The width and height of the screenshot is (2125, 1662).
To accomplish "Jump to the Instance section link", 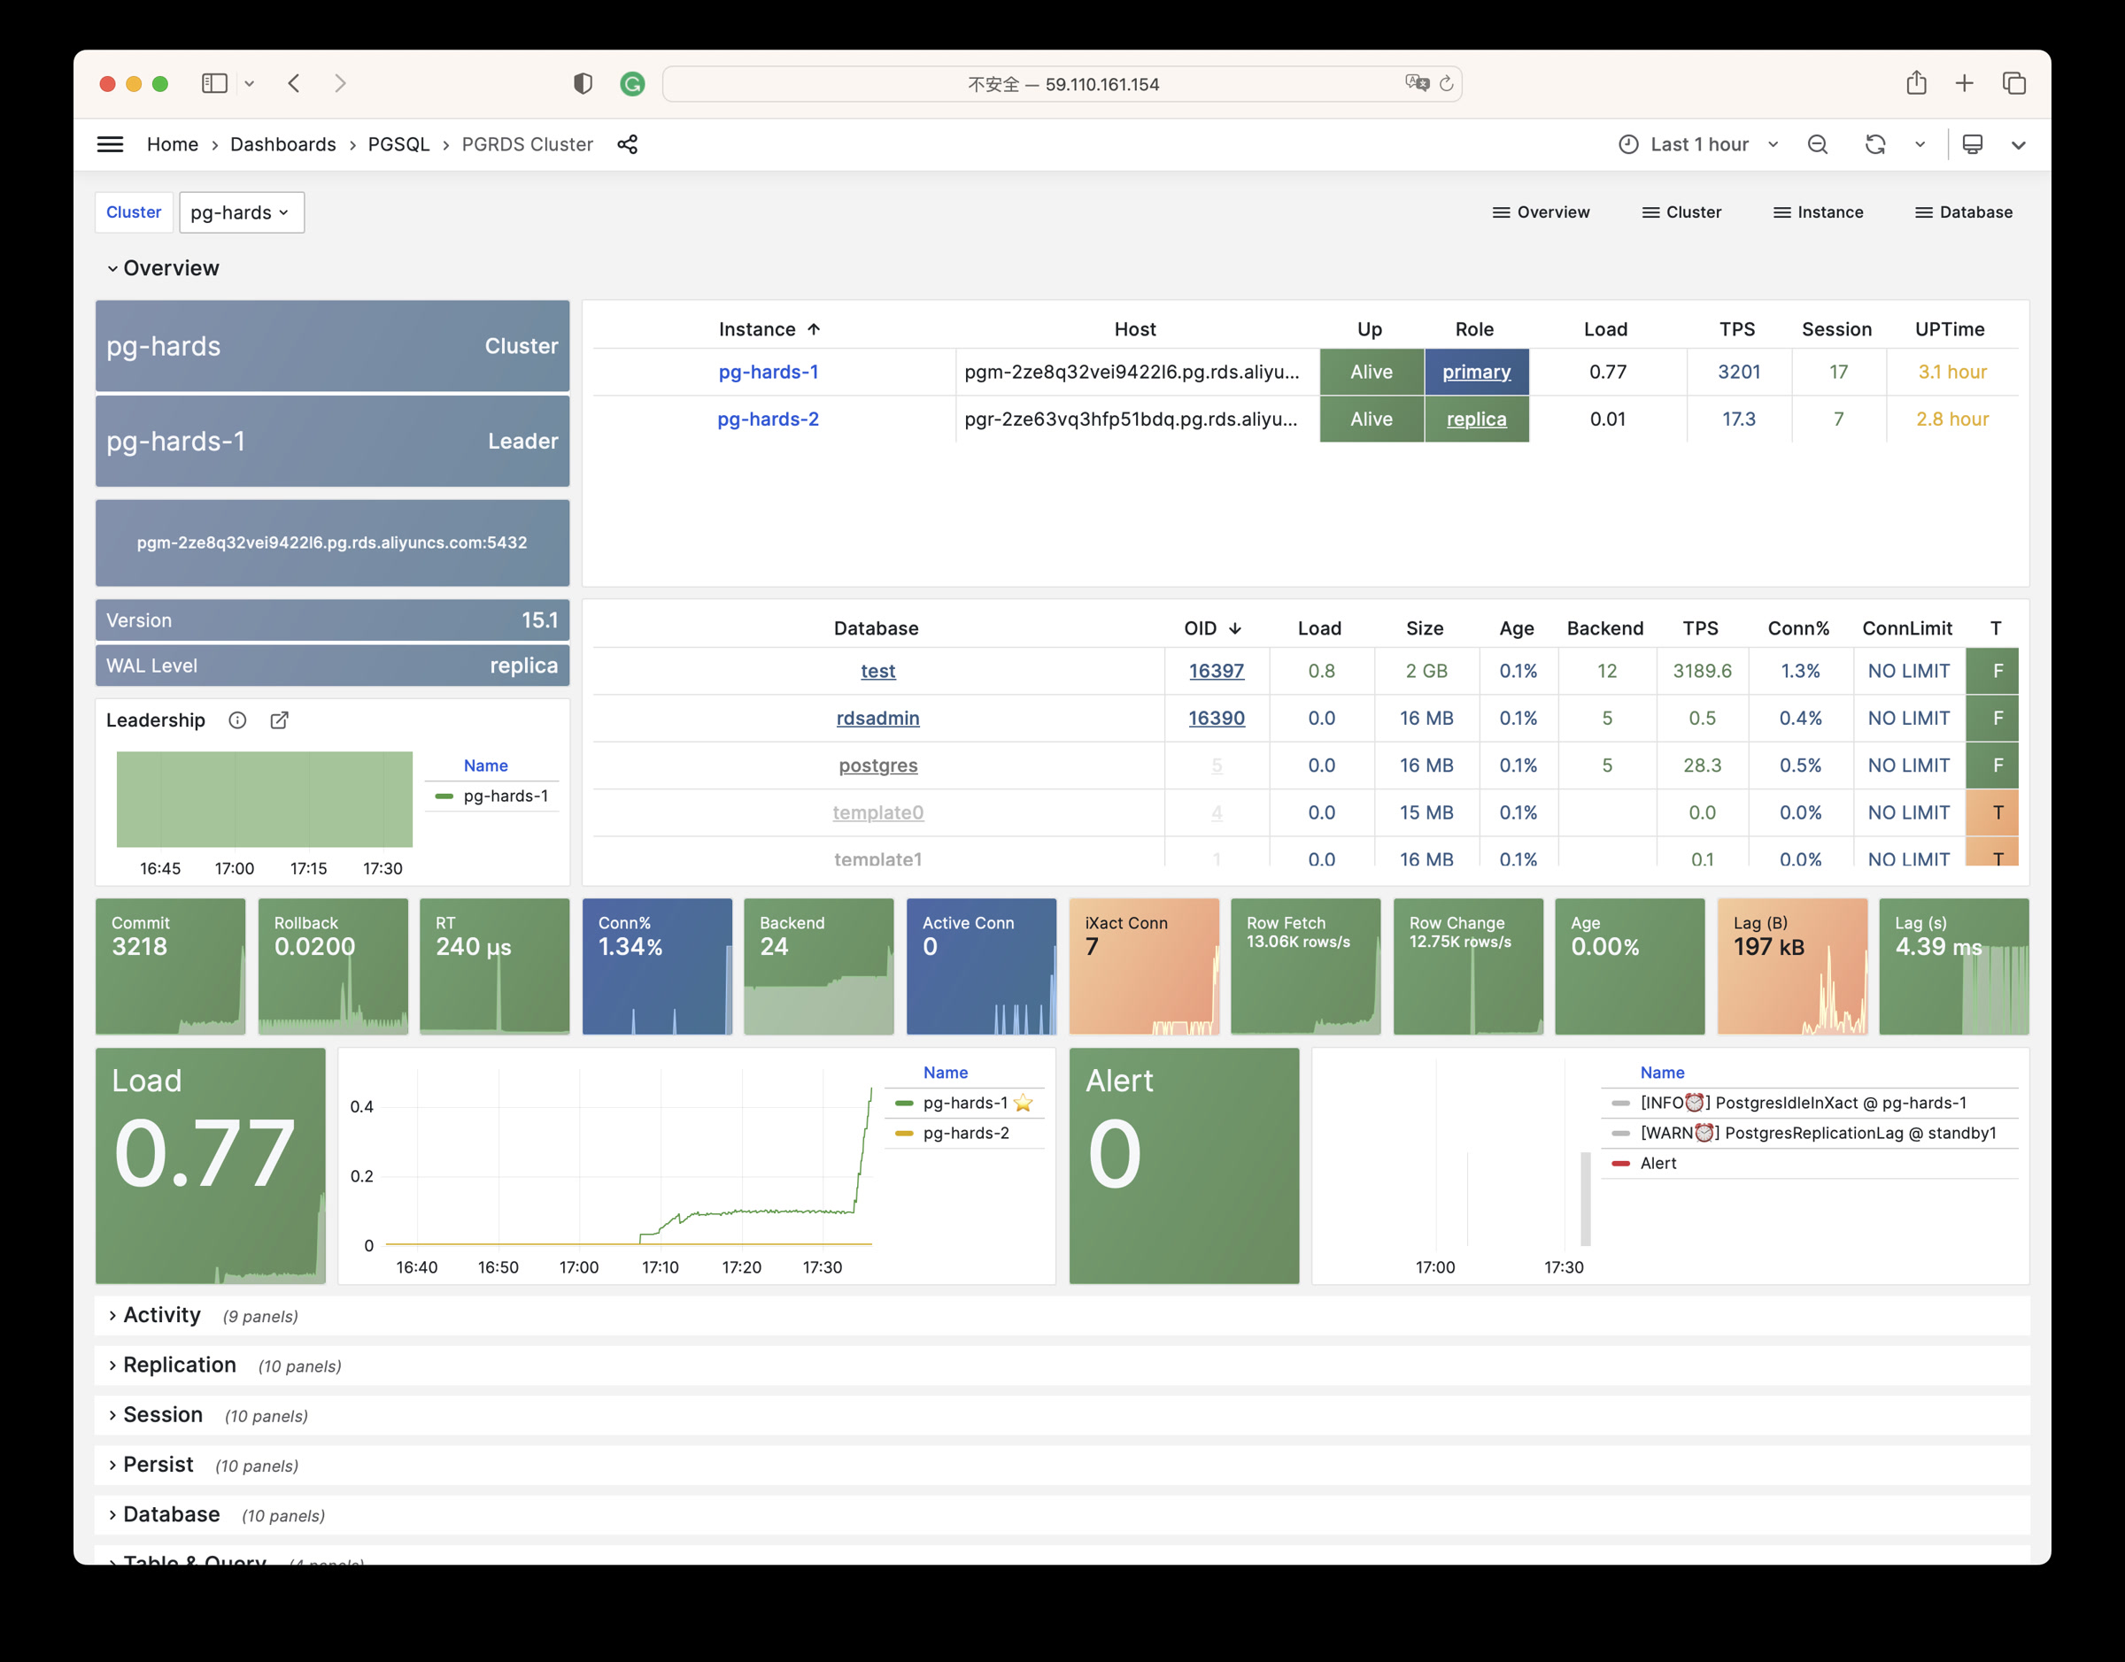I will 1819,212.
